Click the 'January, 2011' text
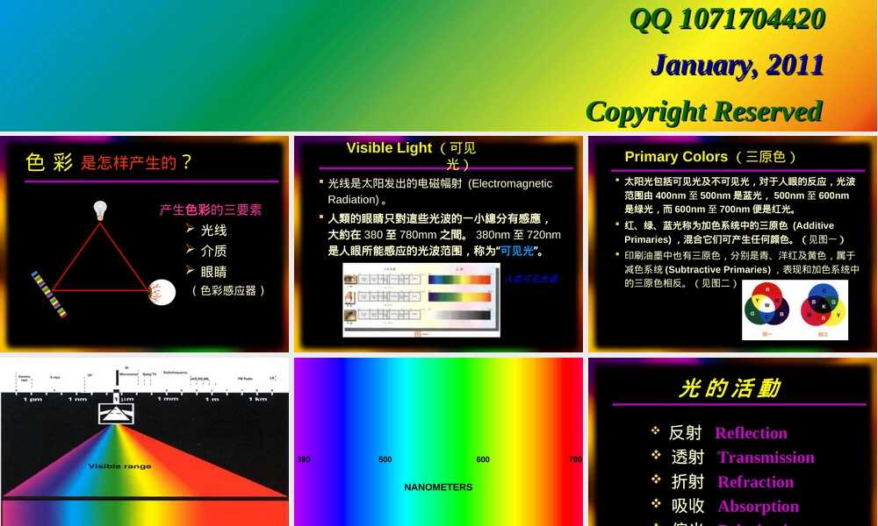The image size is (878, 526). [737, 66]
